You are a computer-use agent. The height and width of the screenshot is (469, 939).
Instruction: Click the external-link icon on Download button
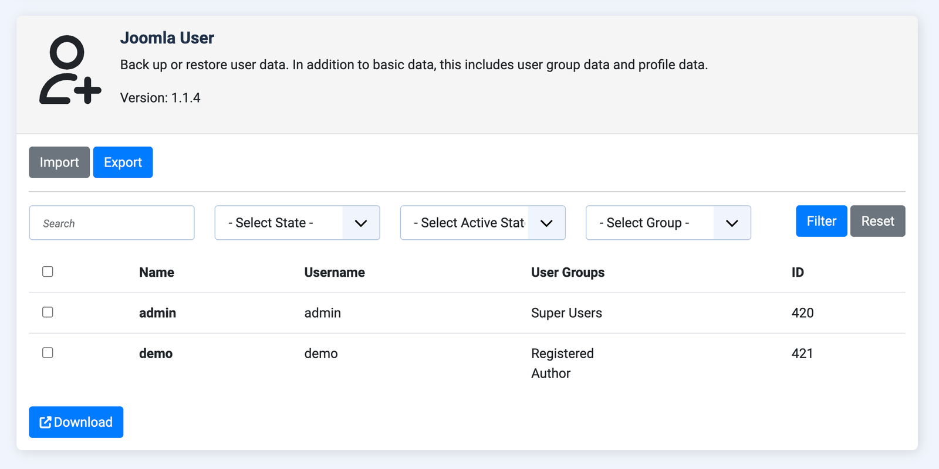[x=45, y=422]
